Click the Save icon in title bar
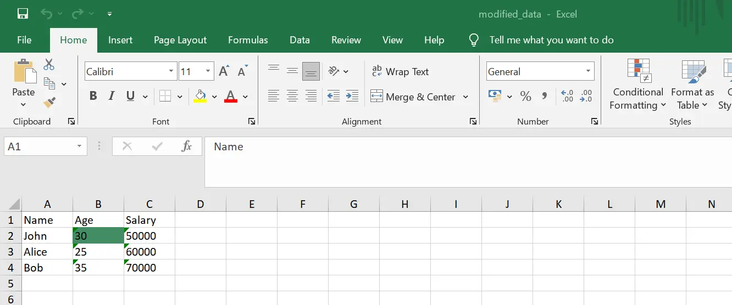This screenshot has width=732, height=305. point(23,14)
